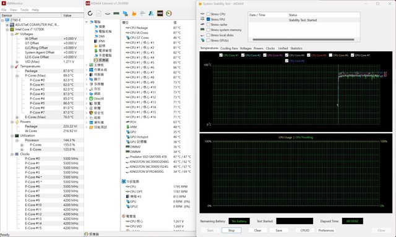Expand E-Cores (Max) temperature group
The height and width of the screenshot is (237, 396).
tap(17, 117)
